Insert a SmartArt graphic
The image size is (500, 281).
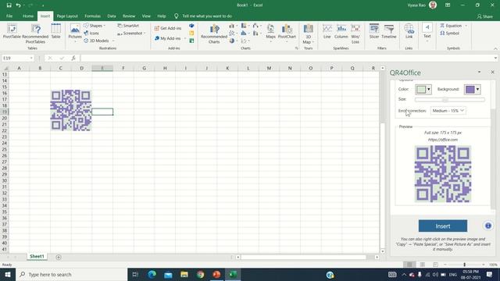coord(128,26)
